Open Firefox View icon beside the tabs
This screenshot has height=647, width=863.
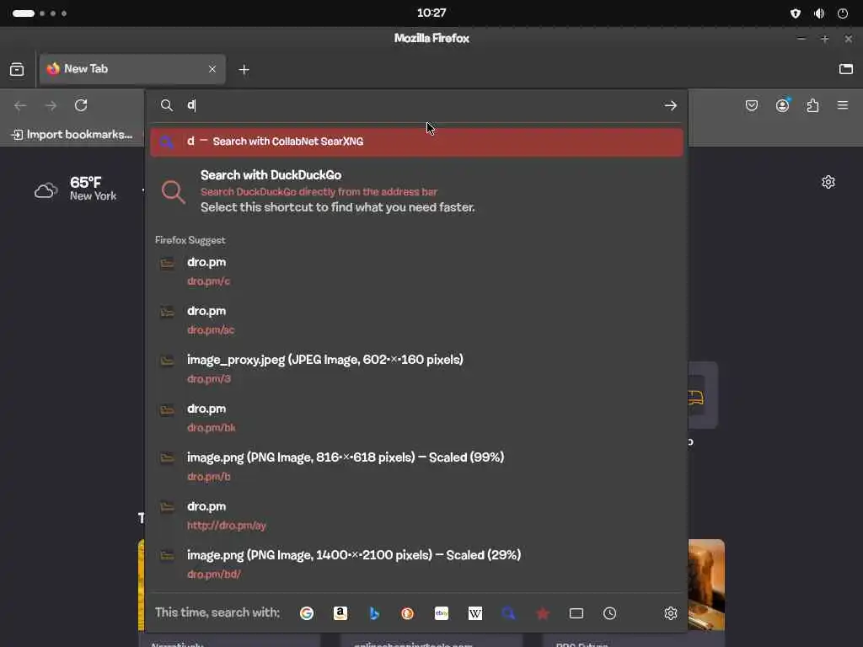click(17, 69)
